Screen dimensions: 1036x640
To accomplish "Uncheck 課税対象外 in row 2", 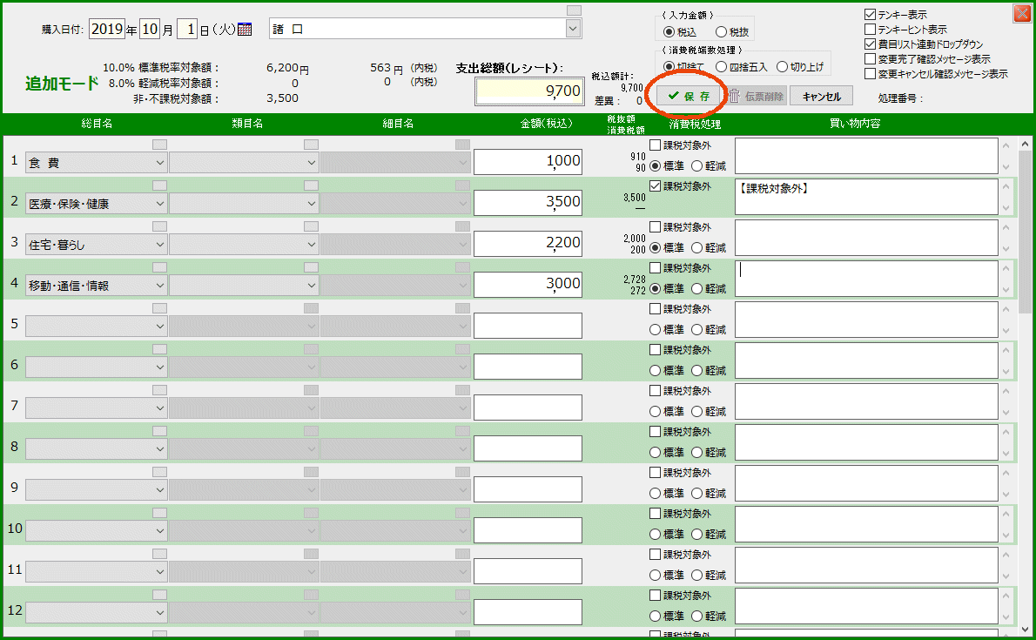I will [x=655, y=185].
